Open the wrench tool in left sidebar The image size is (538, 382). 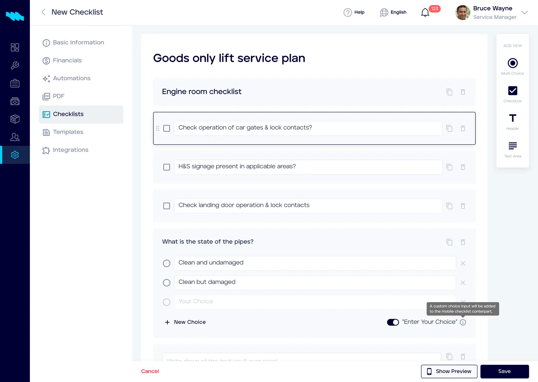click(x=15, y=65)
